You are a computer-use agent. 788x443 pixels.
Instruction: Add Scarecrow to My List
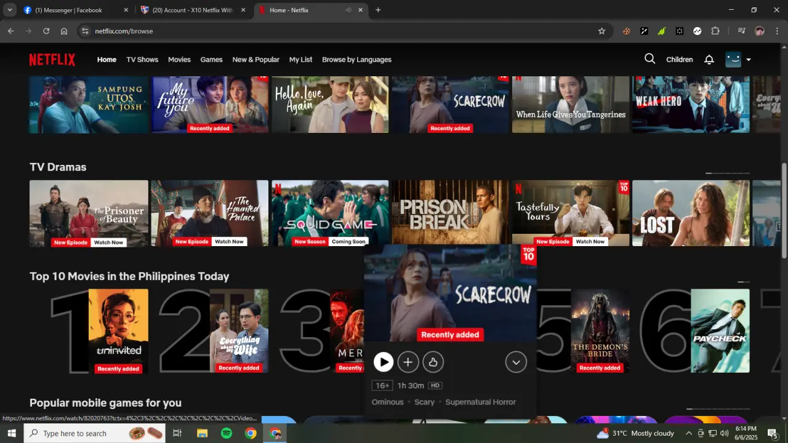pos(408,362)
